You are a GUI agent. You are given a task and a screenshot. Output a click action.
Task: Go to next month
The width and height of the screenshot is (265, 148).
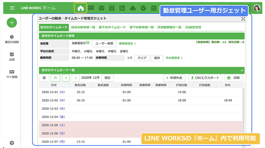click(x=76, y=78)
